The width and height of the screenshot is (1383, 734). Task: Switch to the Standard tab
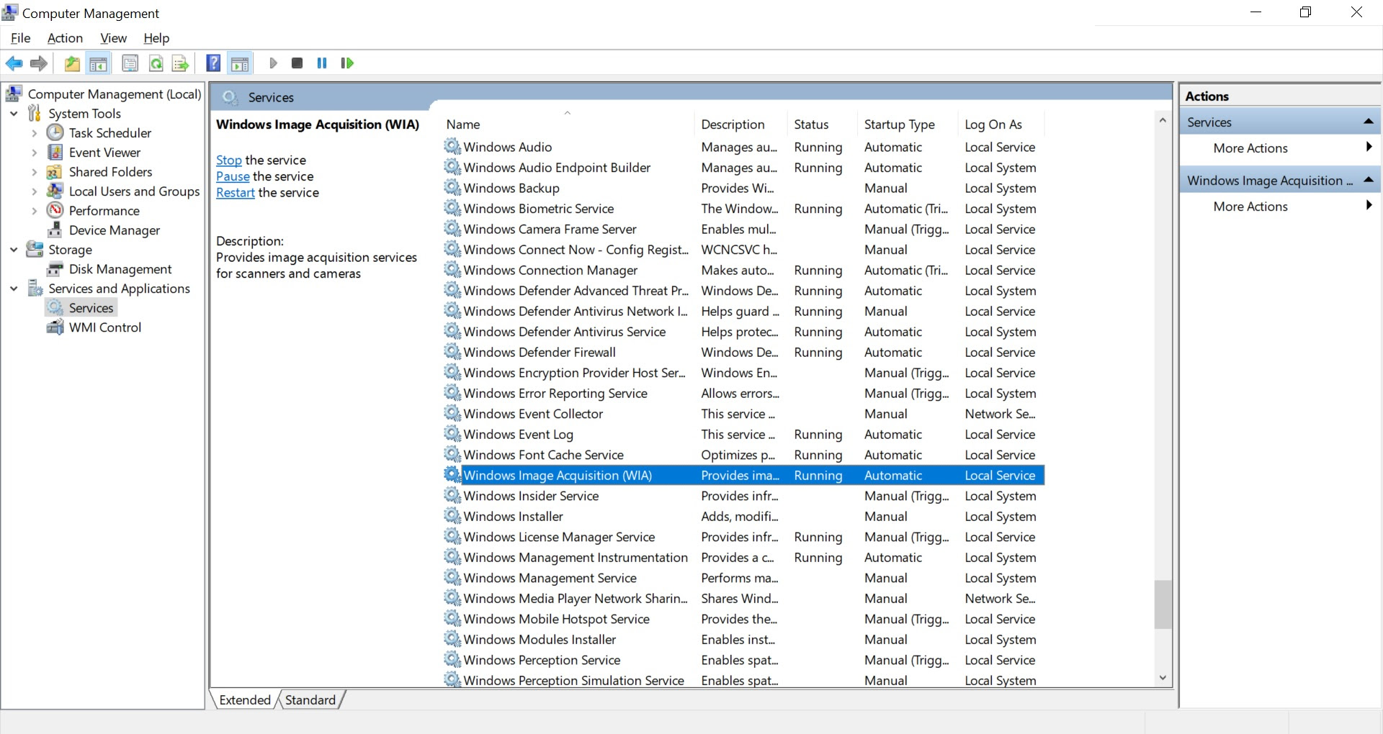click(x=310, y=700)
